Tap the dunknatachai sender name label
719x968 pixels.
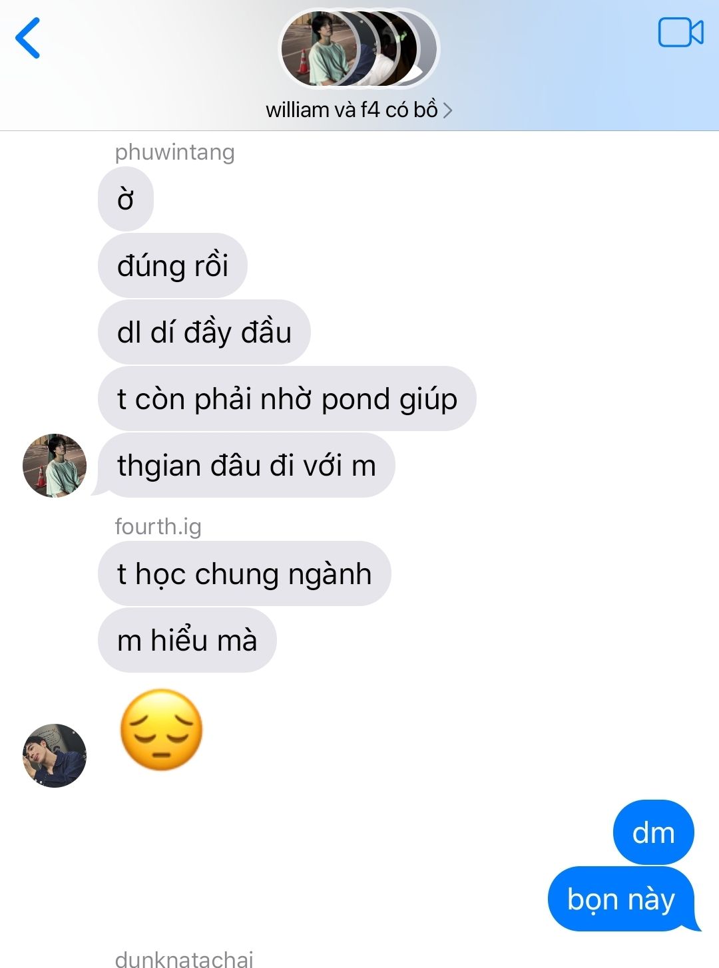tap(184, 959)
